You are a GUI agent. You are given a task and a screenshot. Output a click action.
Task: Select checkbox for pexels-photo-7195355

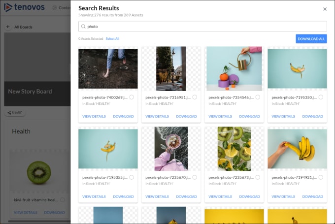tap(132, 177)
